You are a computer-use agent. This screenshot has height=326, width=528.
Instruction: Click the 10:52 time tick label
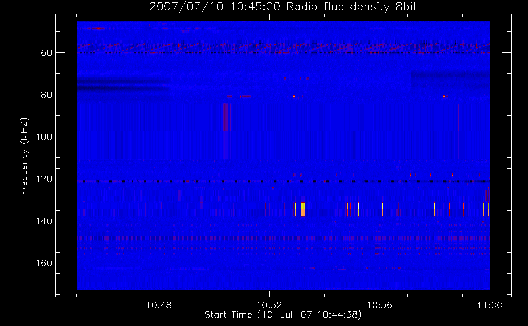coord(269,305)
